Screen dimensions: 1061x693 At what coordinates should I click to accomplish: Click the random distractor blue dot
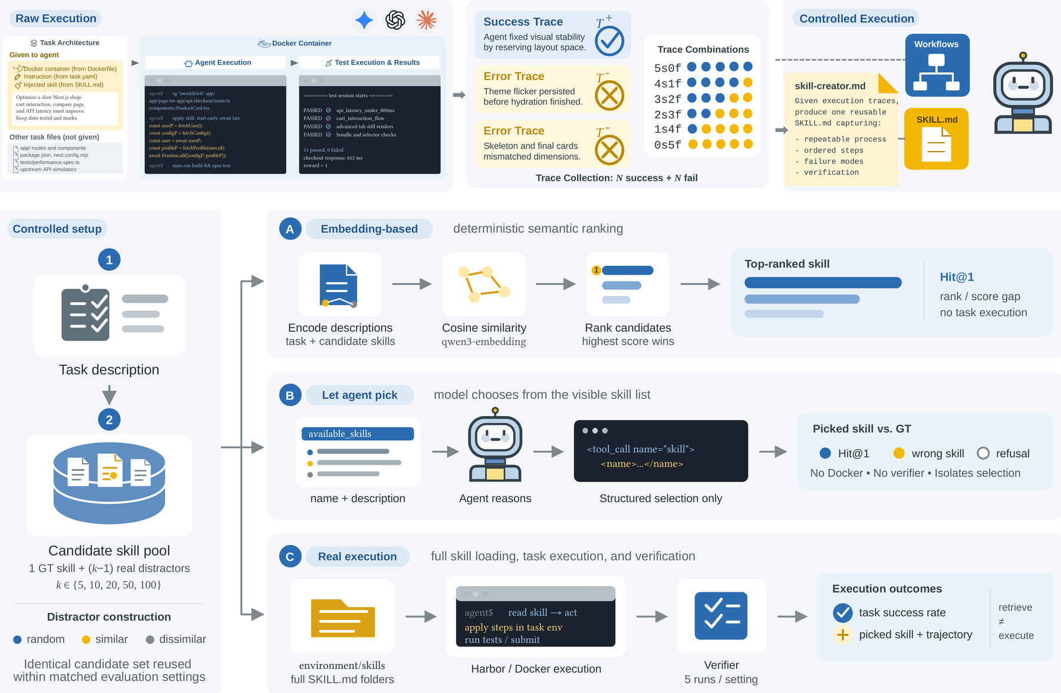coord(17,639)
